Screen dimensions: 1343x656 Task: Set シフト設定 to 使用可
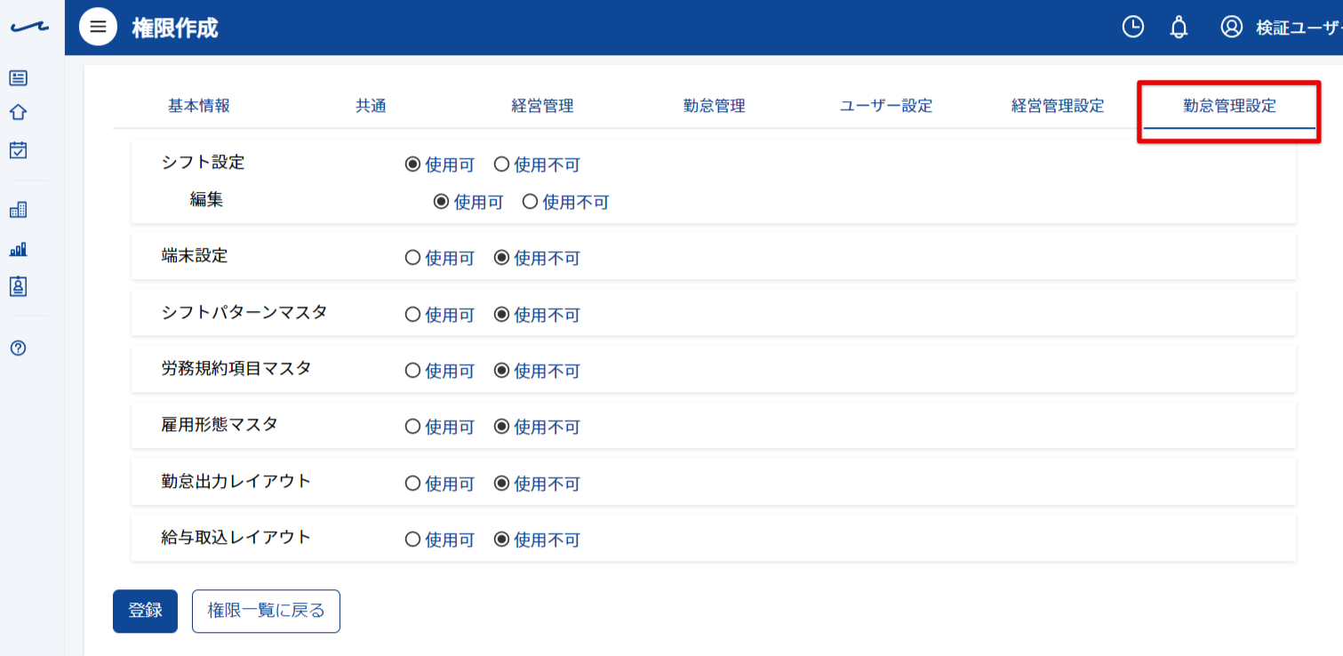[412, 164]
